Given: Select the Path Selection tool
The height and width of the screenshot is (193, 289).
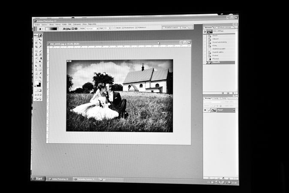Looking at the screenshot, I should coord(36,66).
